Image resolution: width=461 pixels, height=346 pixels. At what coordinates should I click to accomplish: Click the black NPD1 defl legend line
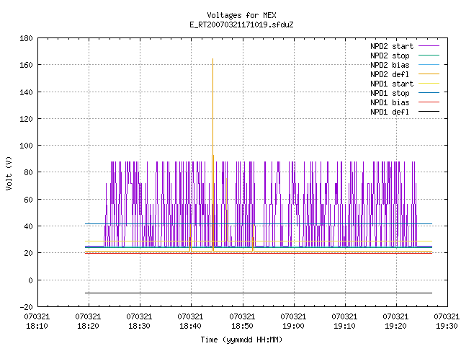(x=429, y=112)
